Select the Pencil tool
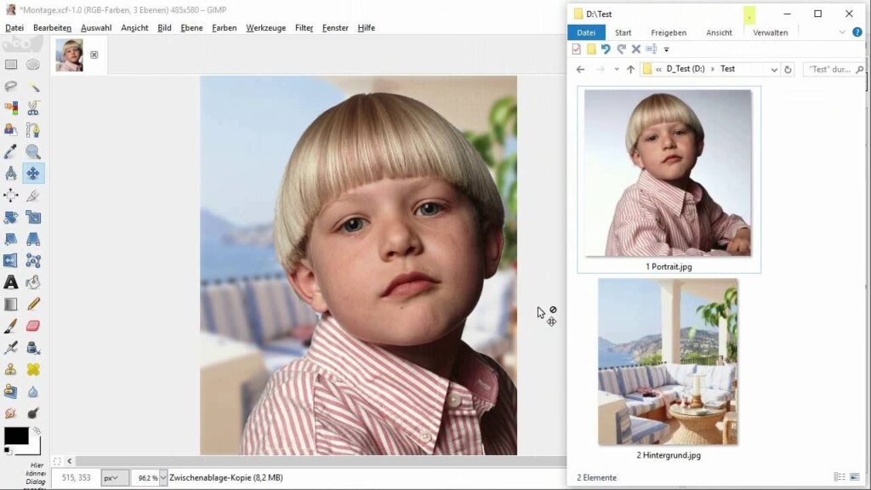871x490 pixels. pos(33,304)
